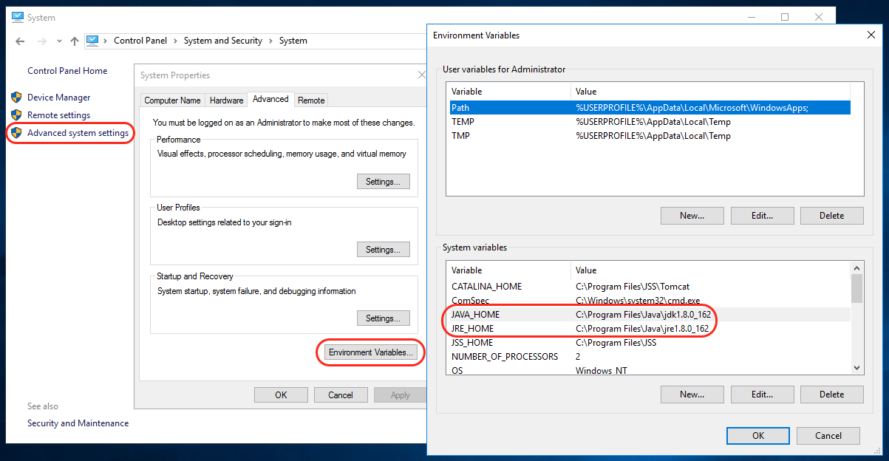Switch to the Hardware tab
Screen dimensions: 889x461
225,100
